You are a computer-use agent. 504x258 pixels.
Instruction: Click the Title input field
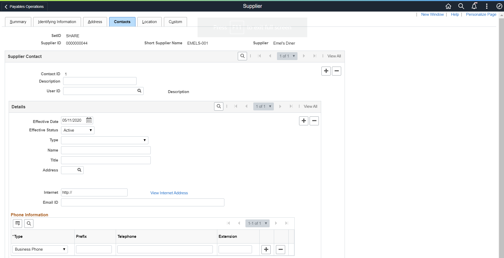tap(106, 160)
